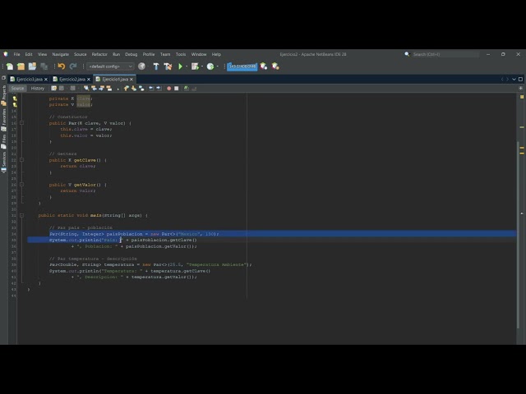Collapse the main method code fold
526x394 pixels.
pyautogui.click(x=22, y=215)
